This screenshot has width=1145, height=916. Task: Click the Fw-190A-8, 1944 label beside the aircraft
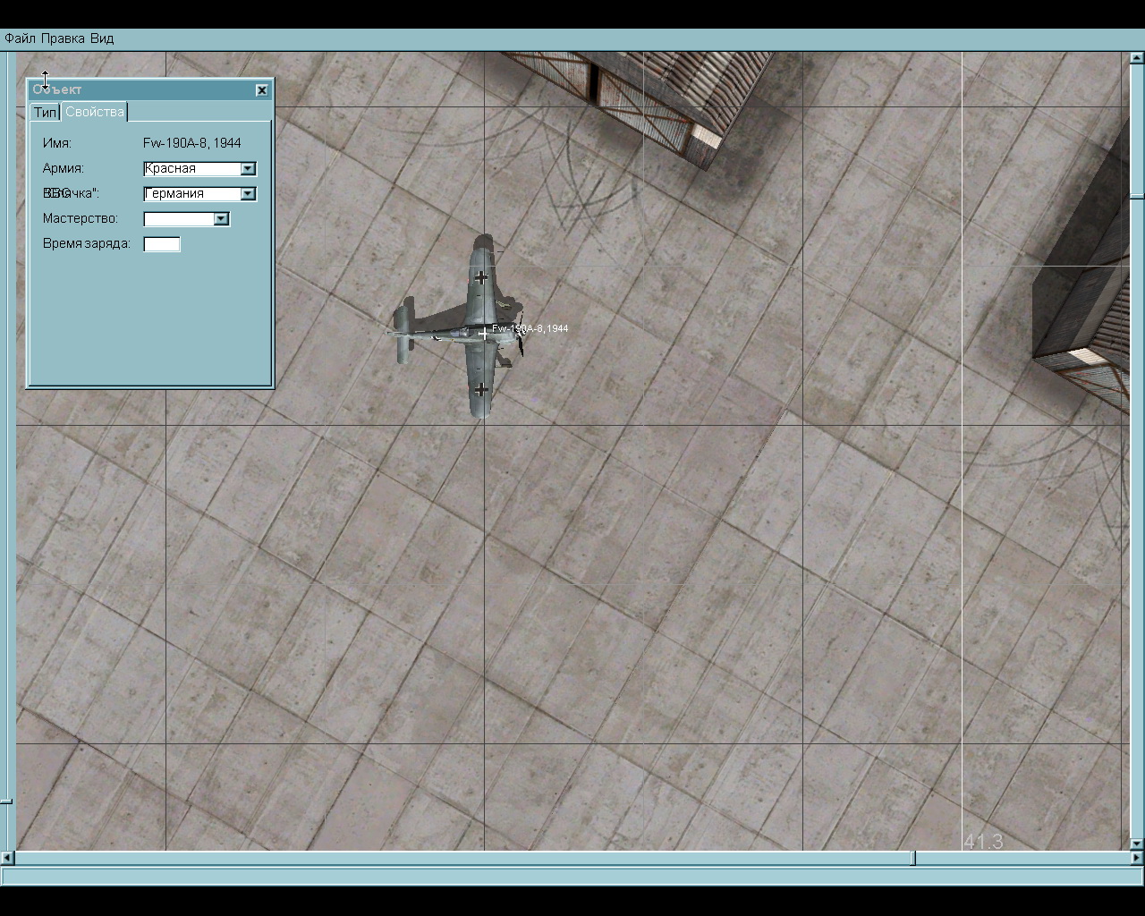pos(530,328)
